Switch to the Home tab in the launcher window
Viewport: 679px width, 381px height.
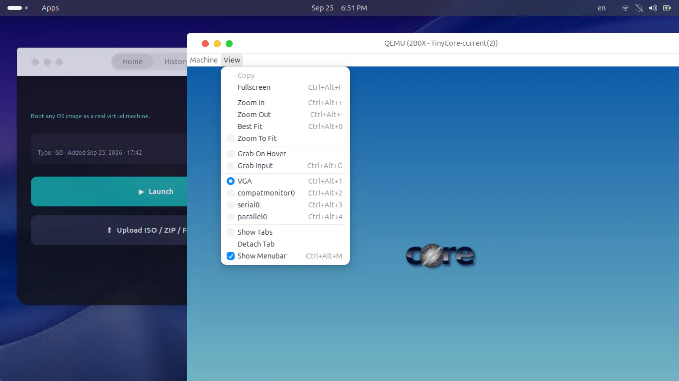click(x=133, y=62)
